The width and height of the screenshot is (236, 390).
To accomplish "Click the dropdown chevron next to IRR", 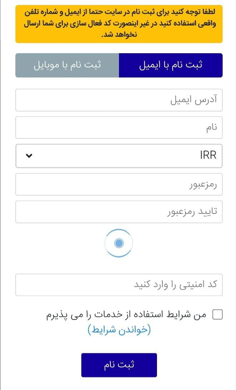I will [x=29, y=156].
